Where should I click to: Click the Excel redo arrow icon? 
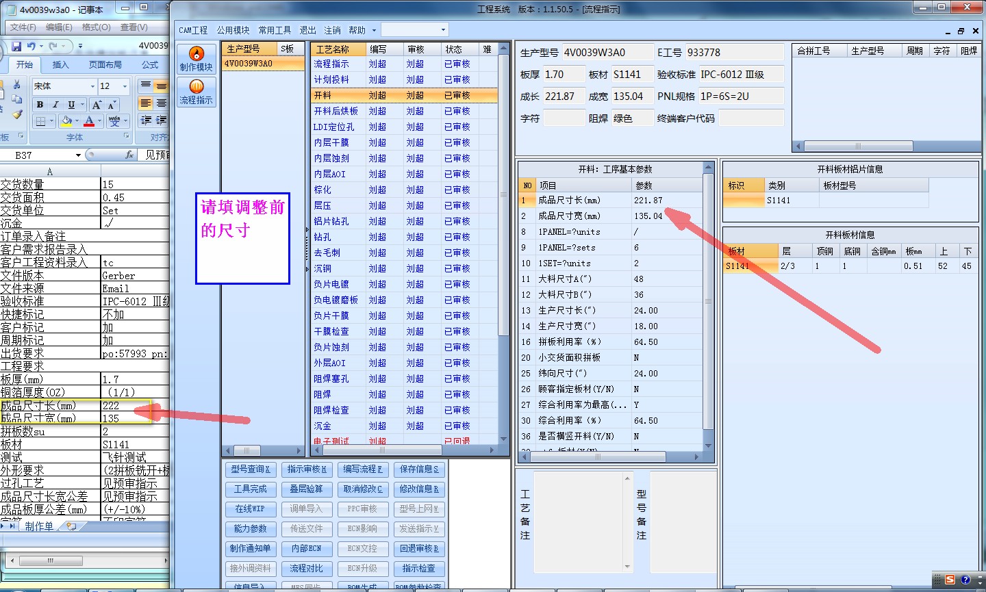(53, 47)
